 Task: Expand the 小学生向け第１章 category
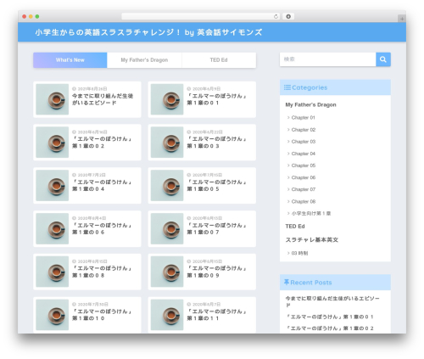pyautogui.click(x=311, y=213)
